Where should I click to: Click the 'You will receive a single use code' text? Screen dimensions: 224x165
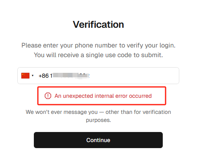(x=98, y=55)
